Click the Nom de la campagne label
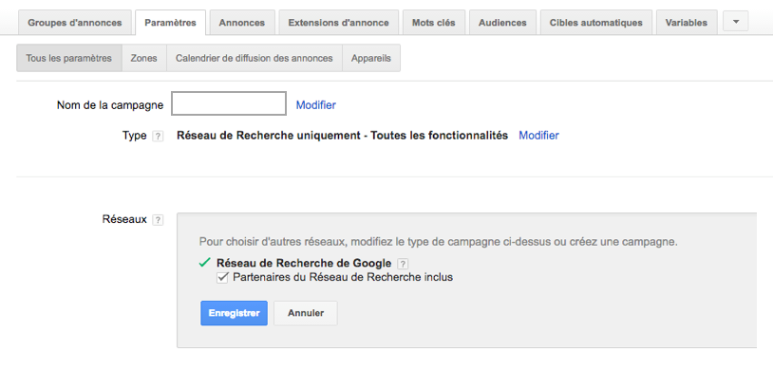 pyautogui.click(x=110, y=105)
